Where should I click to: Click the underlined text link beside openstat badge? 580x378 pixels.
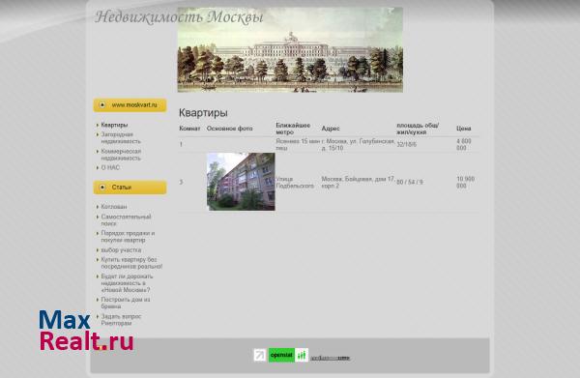point(330,358)
